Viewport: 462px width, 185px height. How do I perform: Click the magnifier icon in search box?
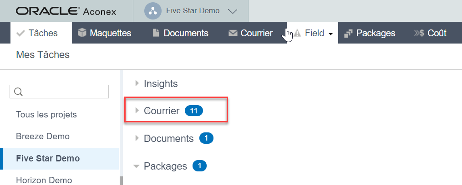pyautogui.click(x=18, y=92)
